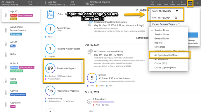The height and width of the screenshot is (112, 201).
Task: Click the help question mark beside Export
Action: [179, 24]
